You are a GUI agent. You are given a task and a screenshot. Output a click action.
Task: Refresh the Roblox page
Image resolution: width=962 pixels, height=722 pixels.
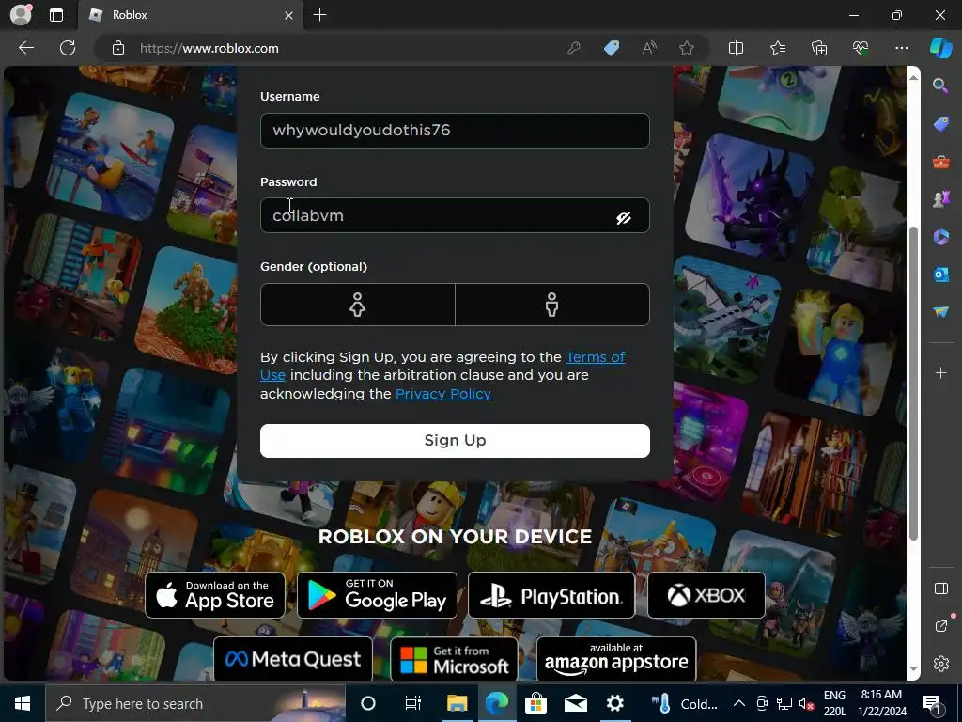68,48
